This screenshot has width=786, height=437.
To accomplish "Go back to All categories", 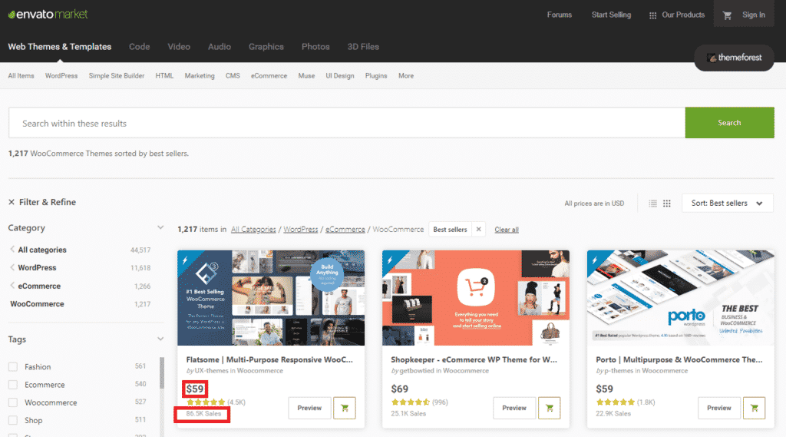I will [x=42, y=250].
